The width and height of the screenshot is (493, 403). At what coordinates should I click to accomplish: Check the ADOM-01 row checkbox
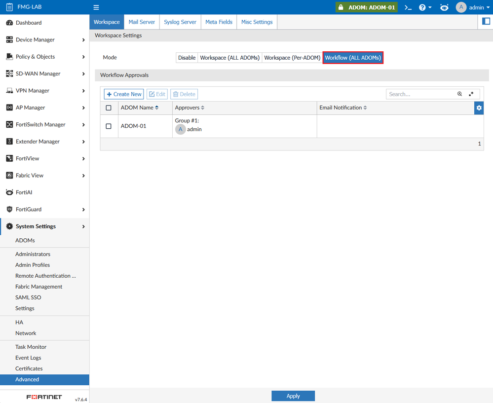(x=109, y=126)
